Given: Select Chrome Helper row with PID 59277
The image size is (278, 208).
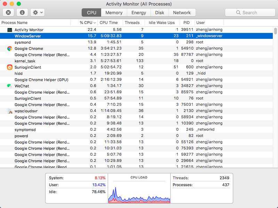Looking at the screenshot, I should pos(136,154).
